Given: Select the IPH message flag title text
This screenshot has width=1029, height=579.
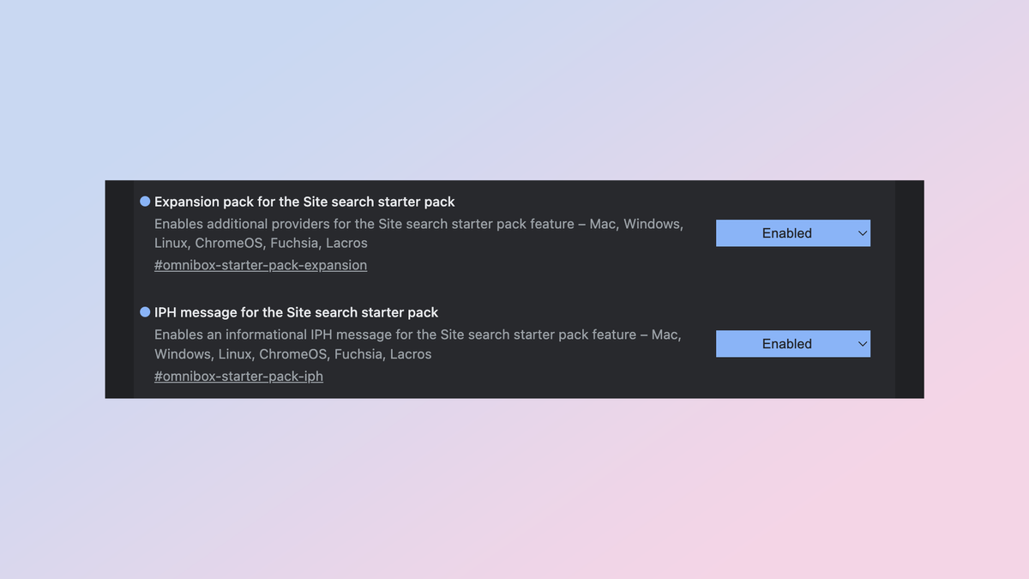Looking at the screenshot, I should (x=296, y=312).
